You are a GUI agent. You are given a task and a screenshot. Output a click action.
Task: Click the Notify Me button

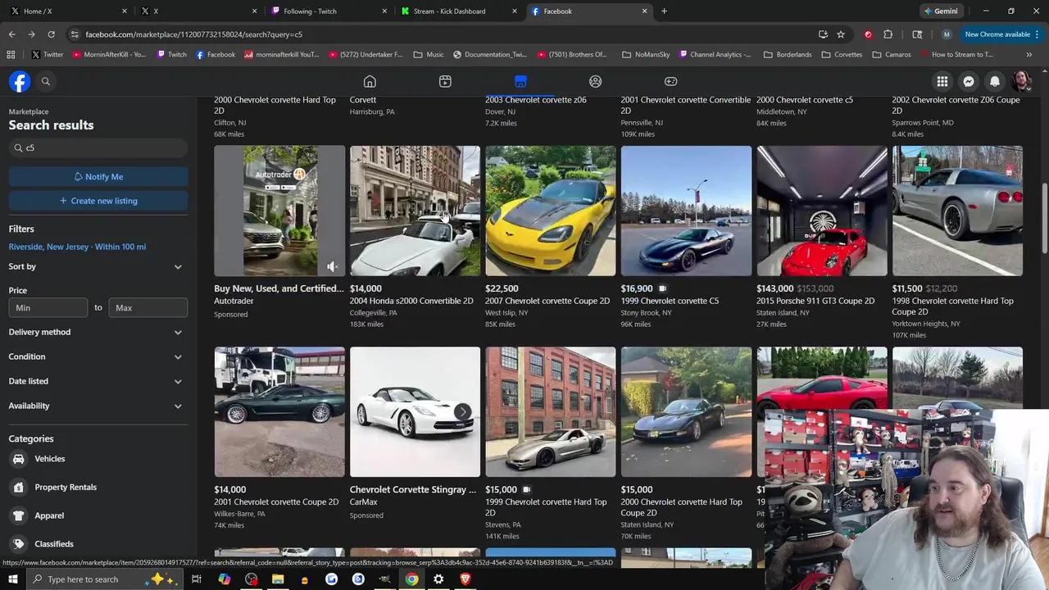click(x=98, y=177)
